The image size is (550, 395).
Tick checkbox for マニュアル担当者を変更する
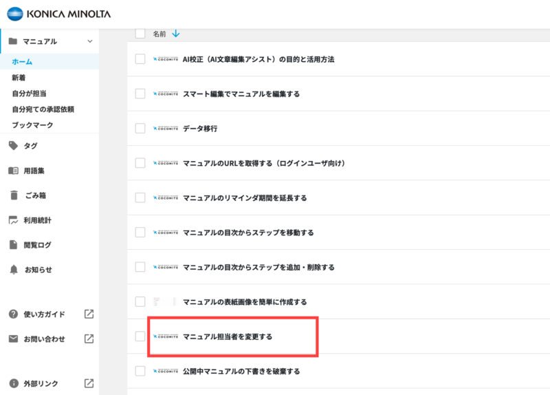coord(140,337)
